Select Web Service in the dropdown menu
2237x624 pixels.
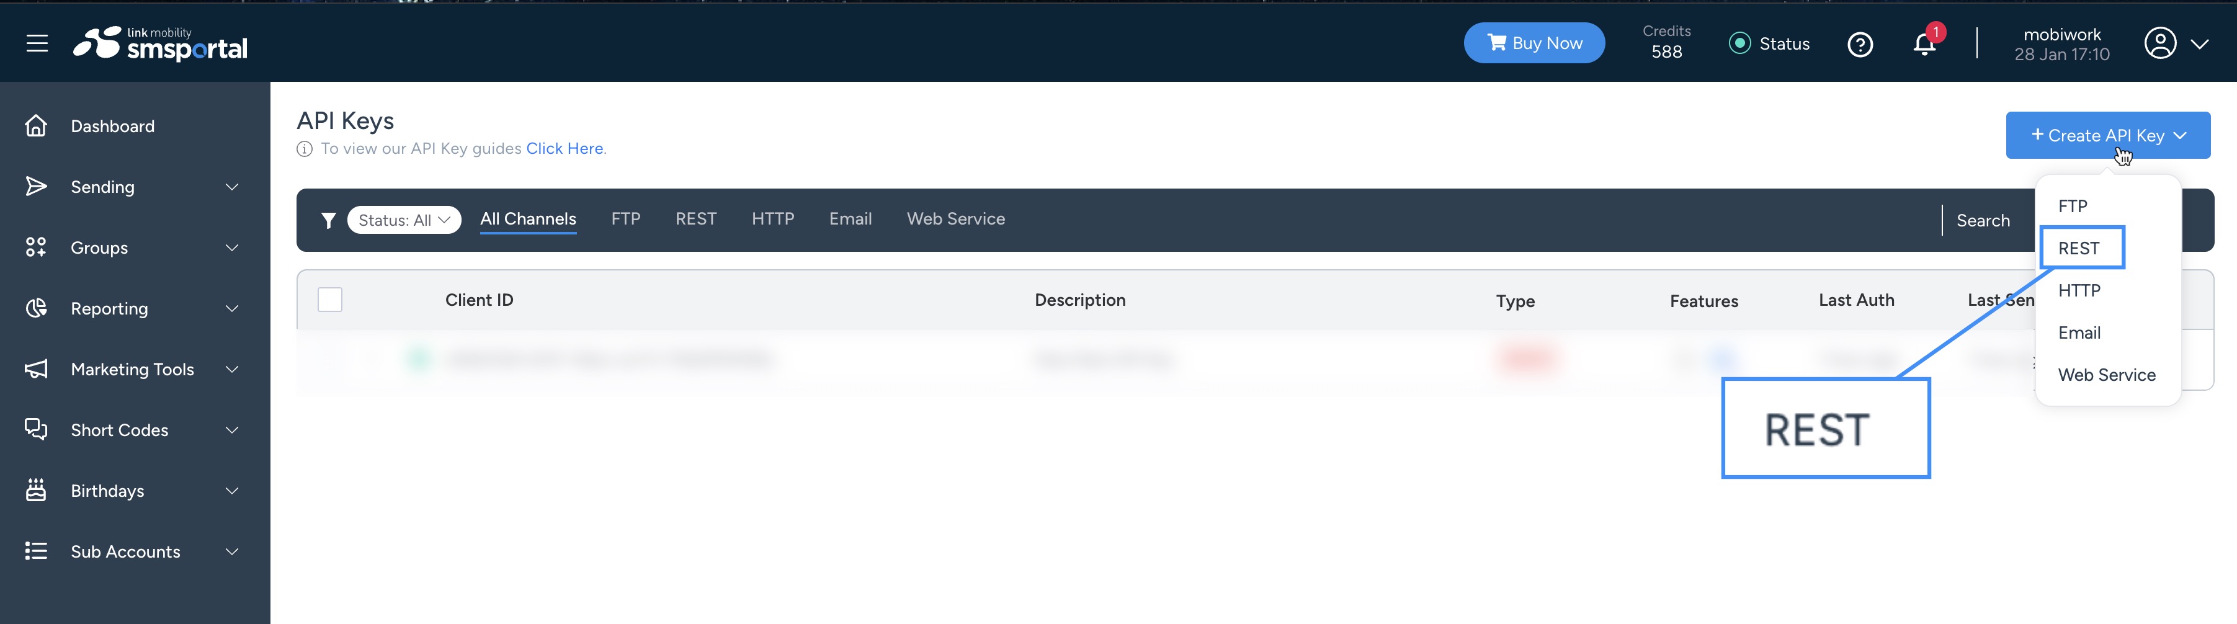2106,375
